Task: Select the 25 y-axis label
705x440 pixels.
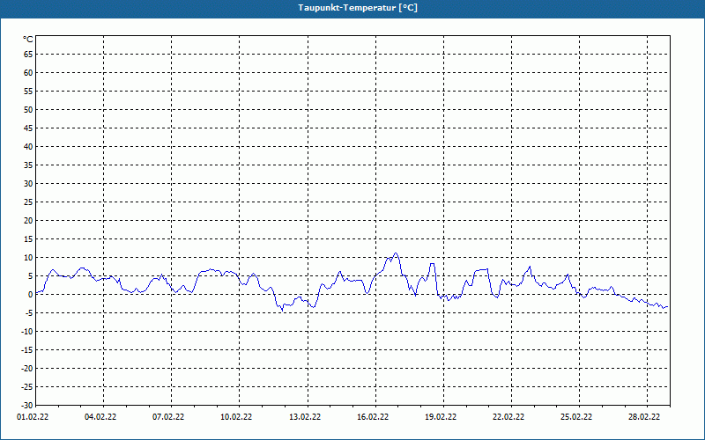Action: (28, 202)
